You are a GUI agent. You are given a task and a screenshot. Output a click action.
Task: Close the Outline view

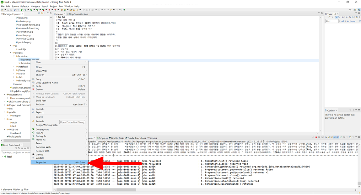pyautogui.click(x=336, y=110)
